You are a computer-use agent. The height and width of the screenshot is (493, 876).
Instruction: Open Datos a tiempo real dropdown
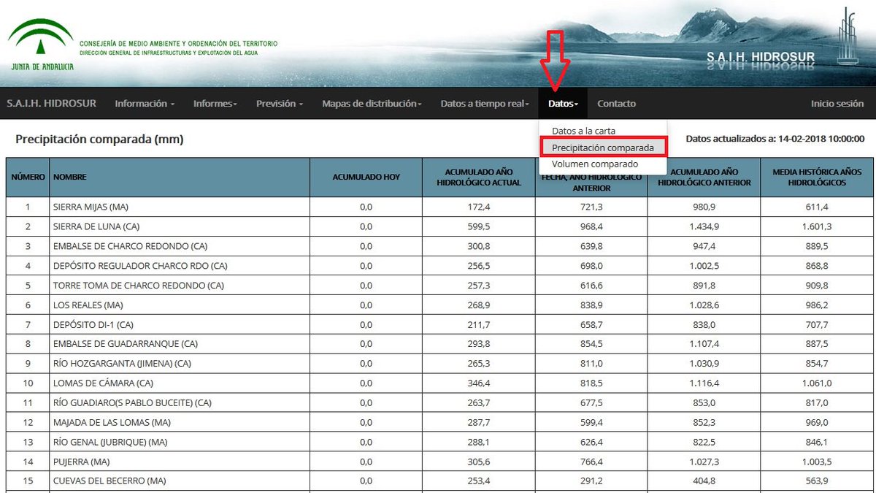(x=485, y=104)
